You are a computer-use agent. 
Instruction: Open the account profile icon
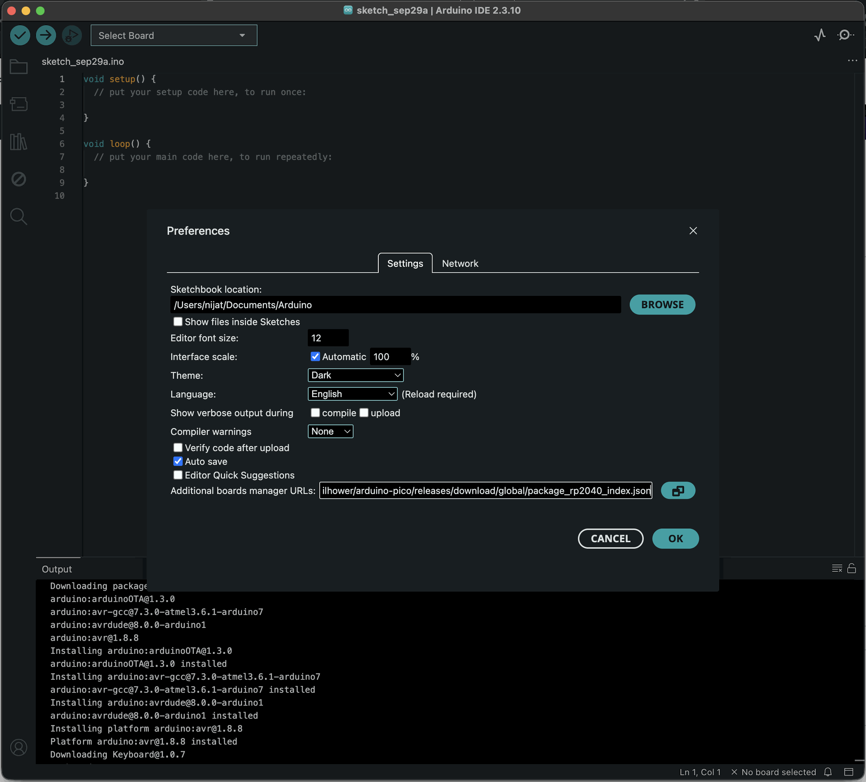pos(19,748)
